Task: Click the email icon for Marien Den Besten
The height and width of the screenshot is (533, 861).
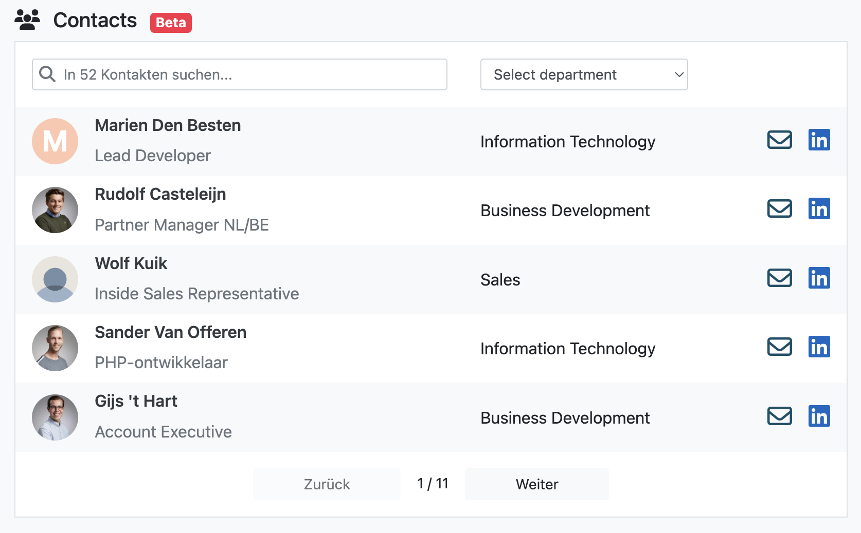Action: pos(779,140)
